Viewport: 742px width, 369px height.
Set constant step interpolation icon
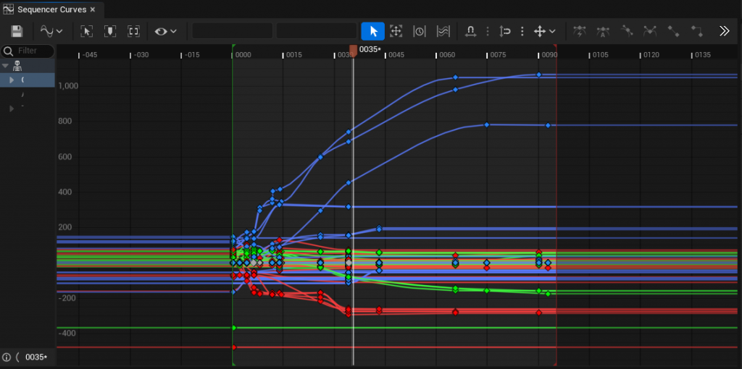click(x=696, y=31)
